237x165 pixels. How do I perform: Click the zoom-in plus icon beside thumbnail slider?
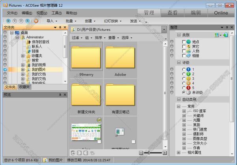(x=164, y=152)
